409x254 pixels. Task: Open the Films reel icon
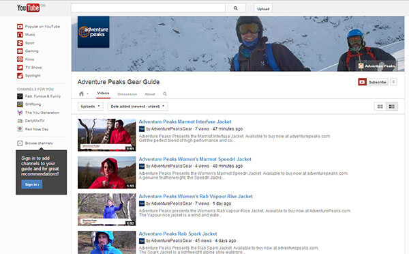point(20,59)
